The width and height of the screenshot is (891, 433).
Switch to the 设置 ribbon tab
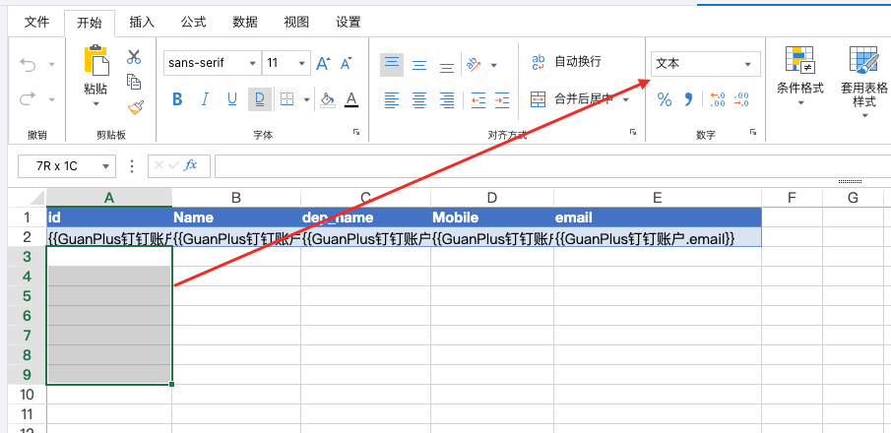[349, 23]
